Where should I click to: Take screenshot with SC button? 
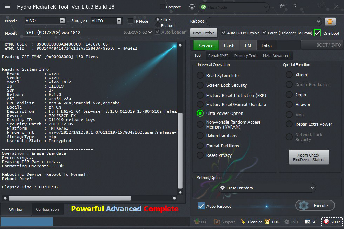click(x=310, y=222)
